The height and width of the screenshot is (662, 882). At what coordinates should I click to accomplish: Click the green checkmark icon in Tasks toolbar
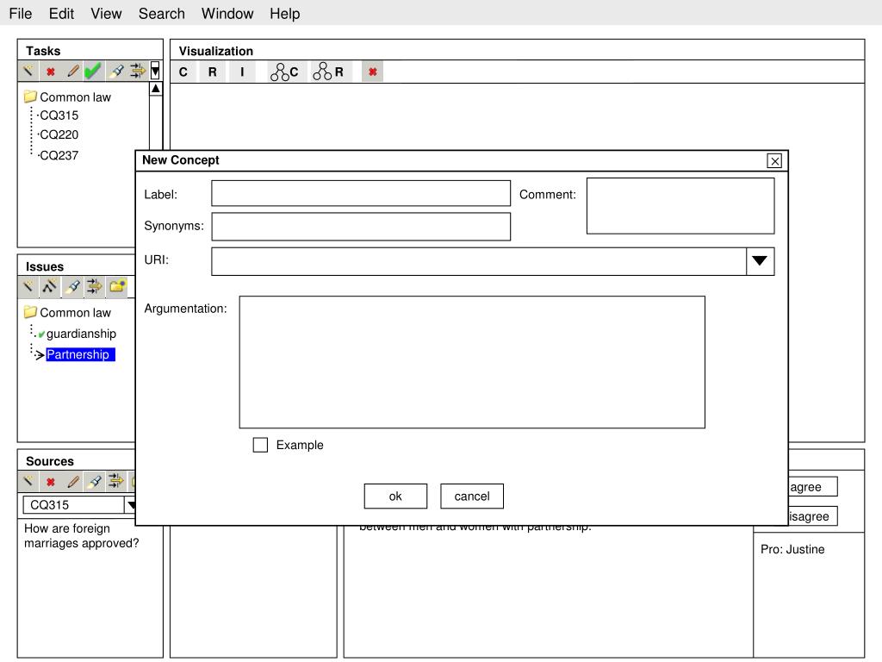93,71
